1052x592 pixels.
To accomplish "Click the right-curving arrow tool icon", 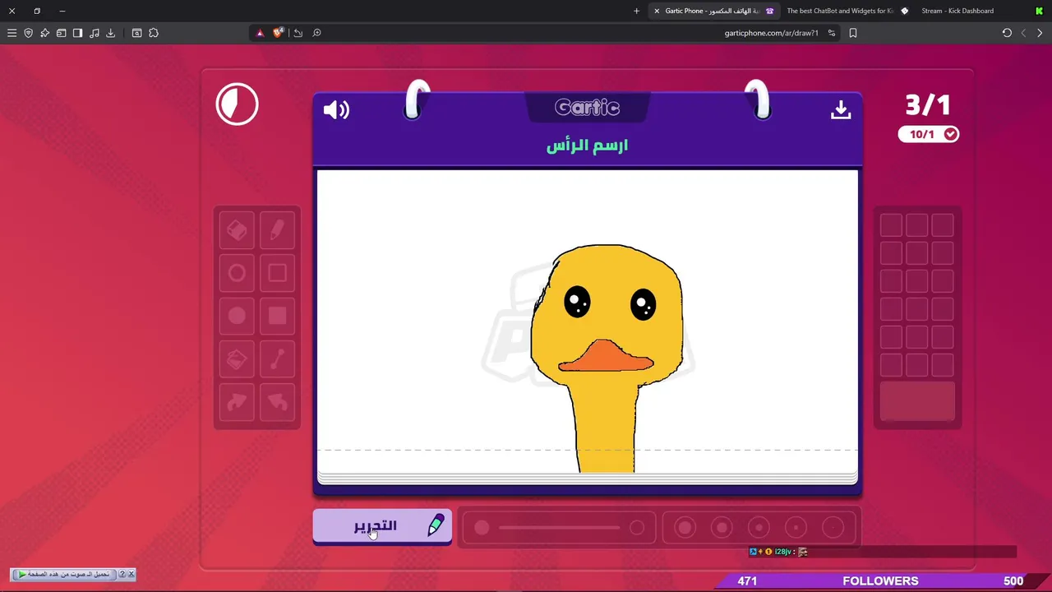I will coord(237,402).
